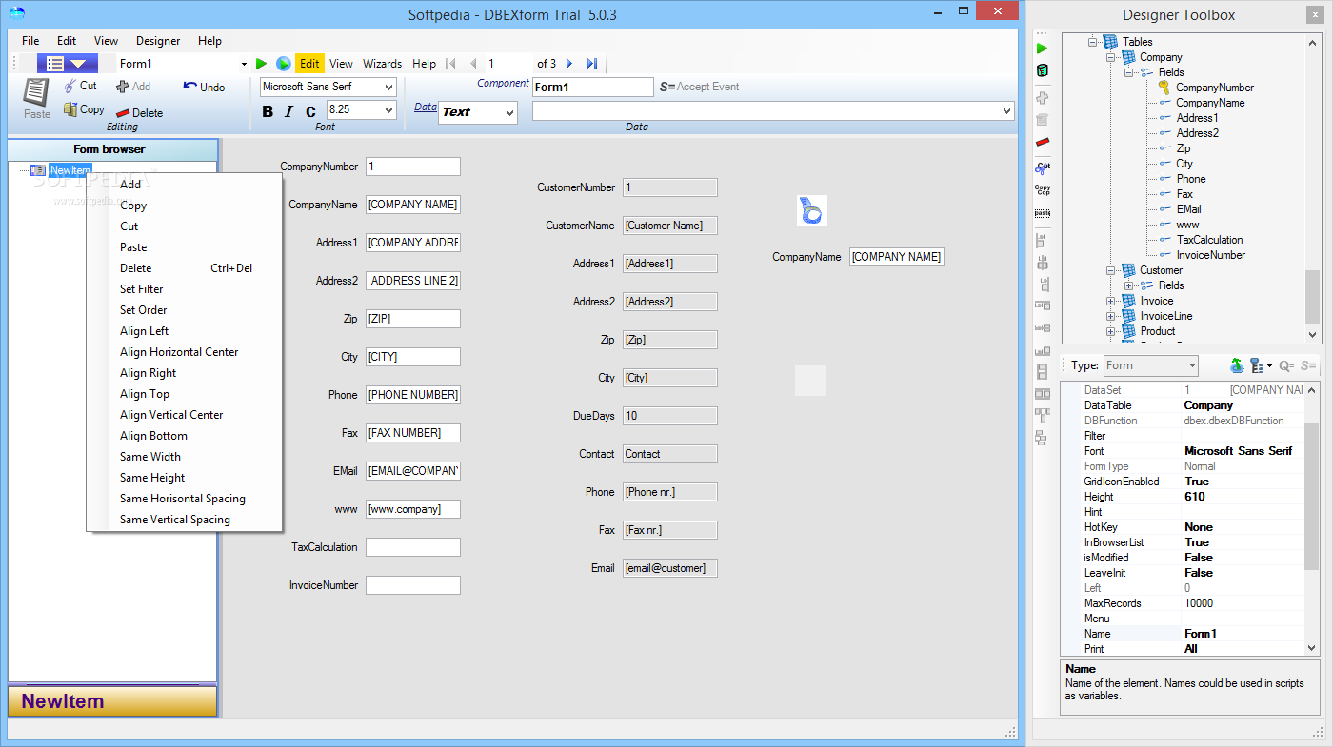Click the Cut scissors button

point(80,86)
